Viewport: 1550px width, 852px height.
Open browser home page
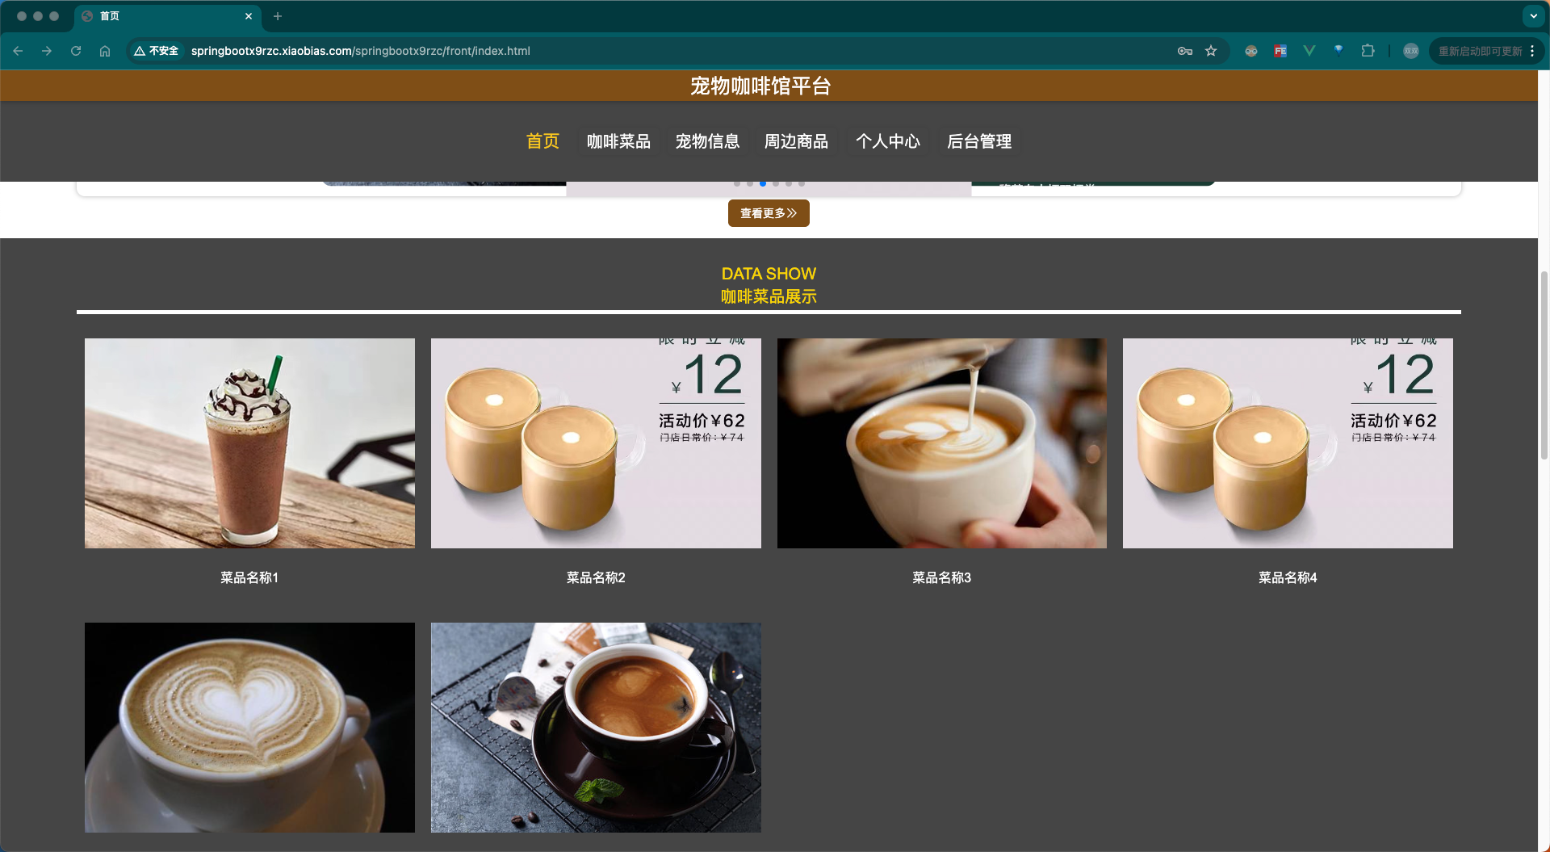(x=105, y=51)
